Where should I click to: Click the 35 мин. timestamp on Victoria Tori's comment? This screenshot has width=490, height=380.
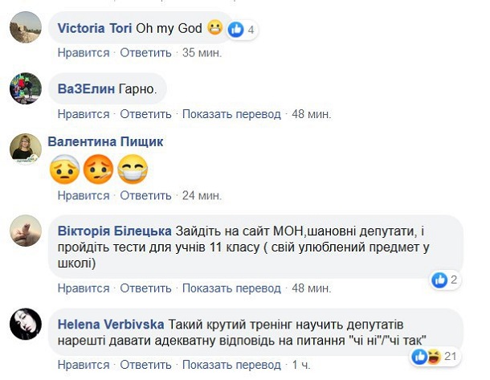(x=202, y=53)
